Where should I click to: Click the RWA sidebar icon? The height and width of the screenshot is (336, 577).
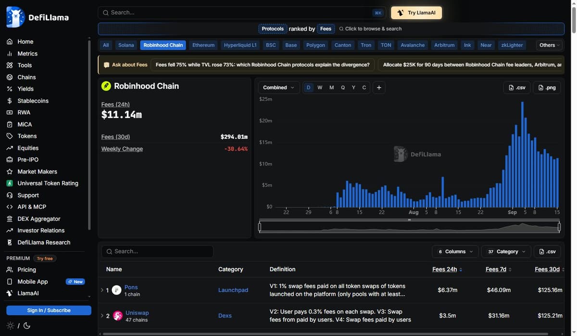pos(10,112)
